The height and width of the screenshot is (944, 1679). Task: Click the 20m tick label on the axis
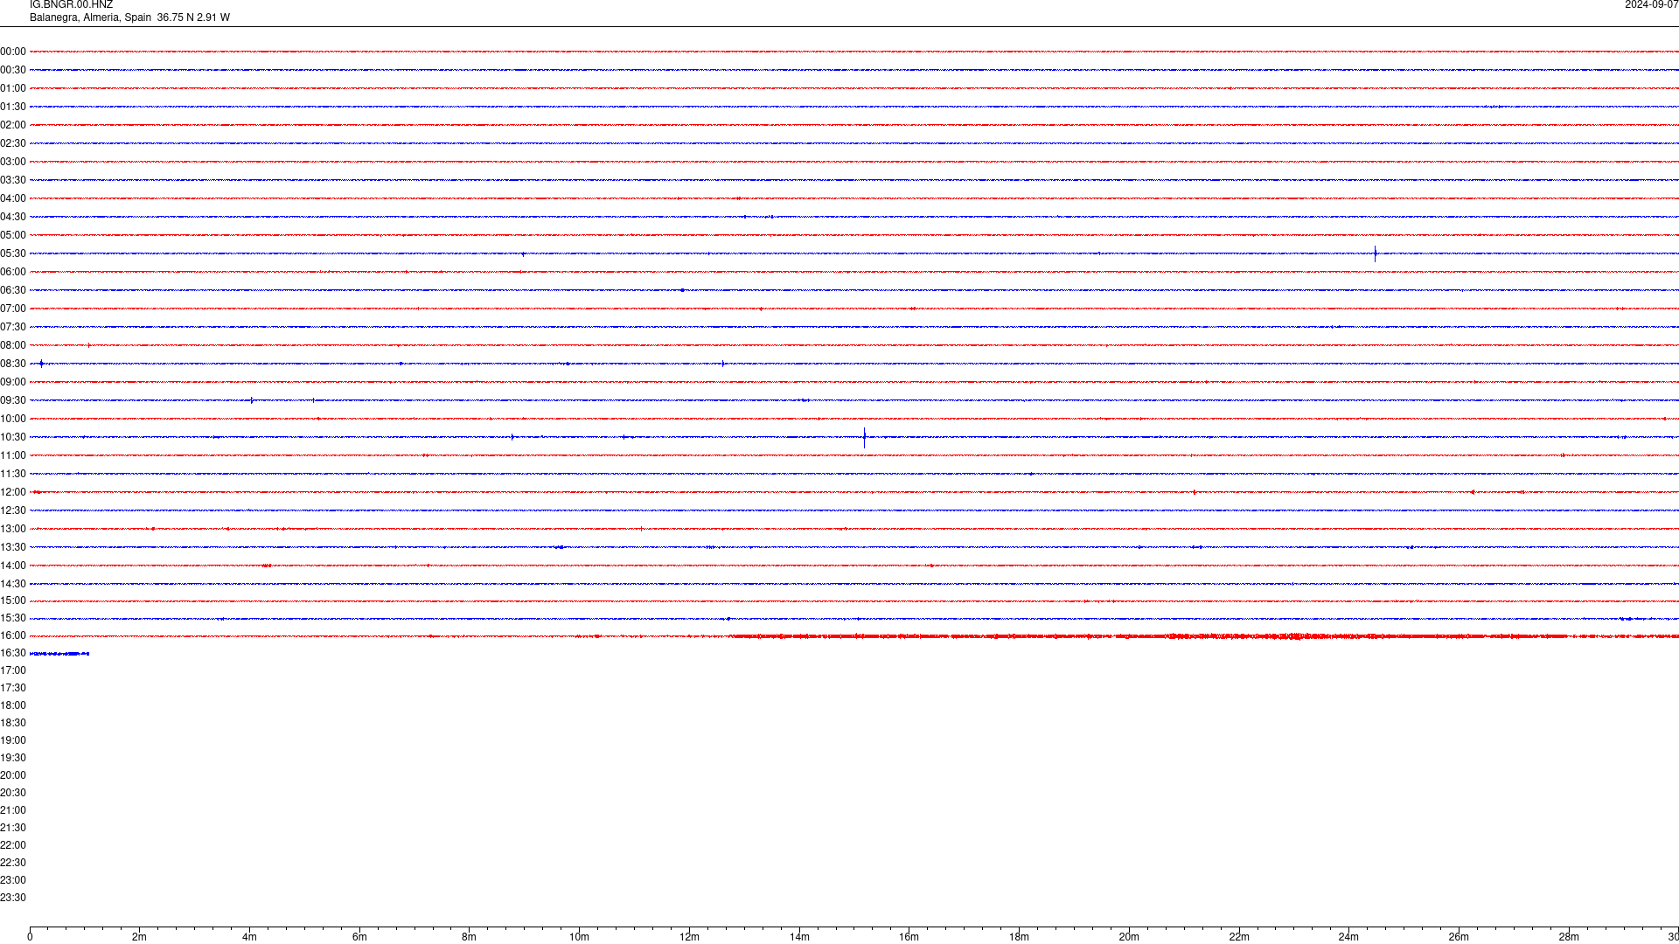pyautogui.click(x=1129, y=937)
